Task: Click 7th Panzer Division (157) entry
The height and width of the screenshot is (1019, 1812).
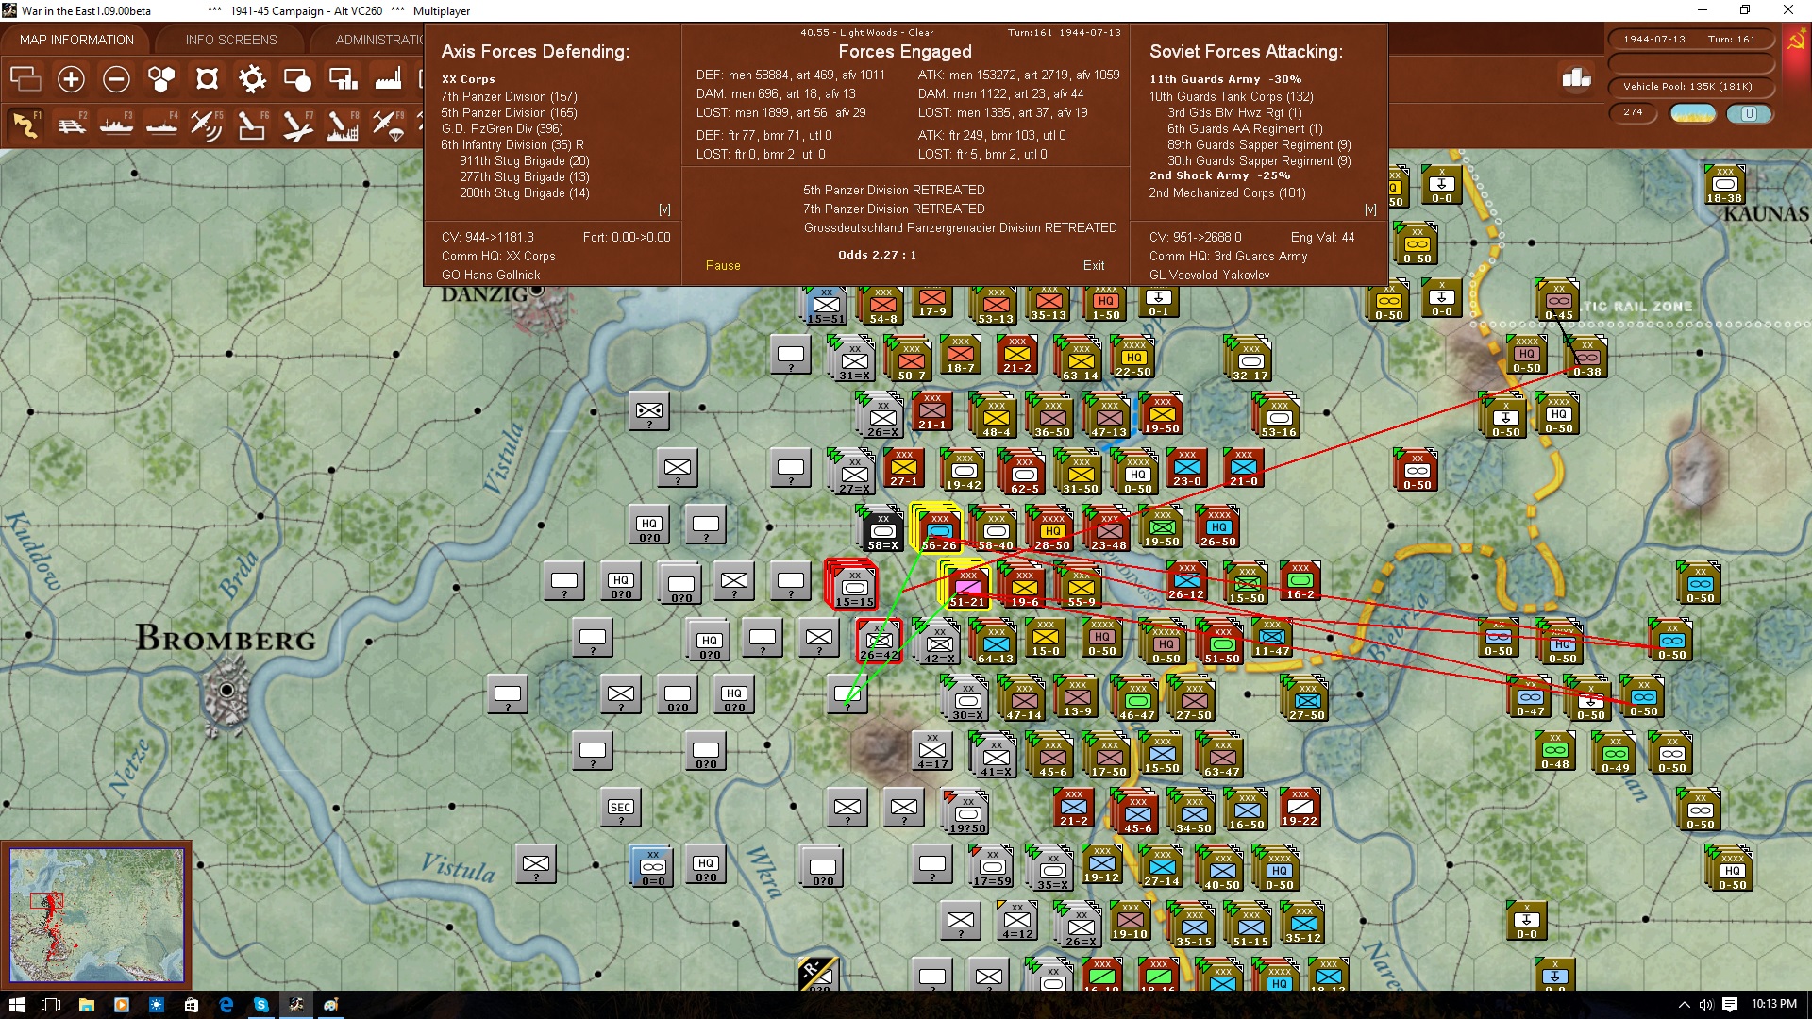Action: [x=509, y=96]
